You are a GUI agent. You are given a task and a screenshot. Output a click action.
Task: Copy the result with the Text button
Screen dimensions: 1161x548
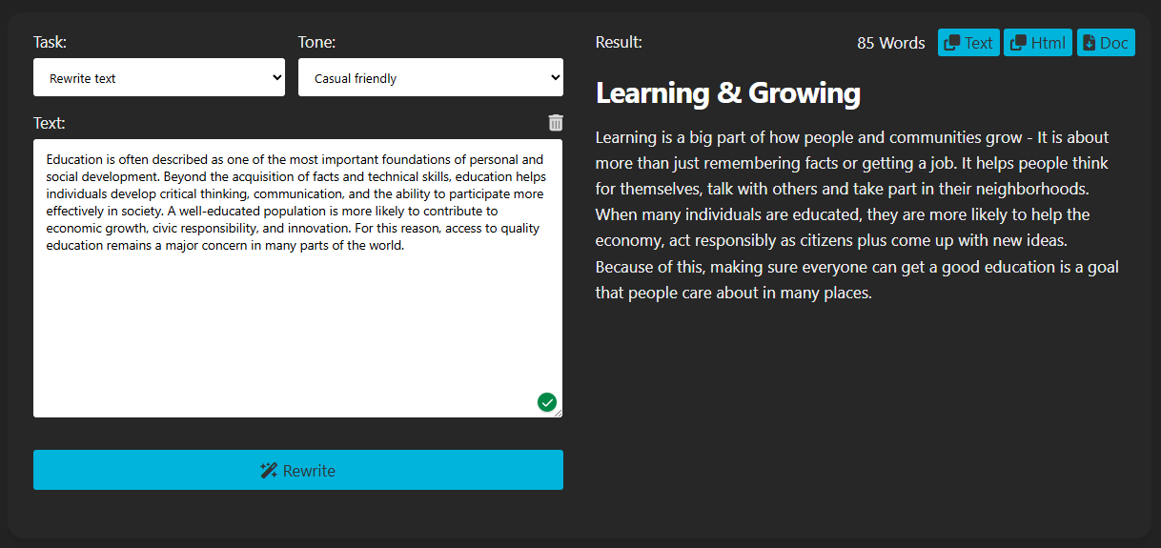pos(969,43)
